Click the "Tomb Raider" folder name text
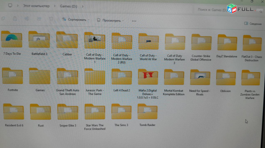The image size is (265, 148). click(x=147, y=125)
